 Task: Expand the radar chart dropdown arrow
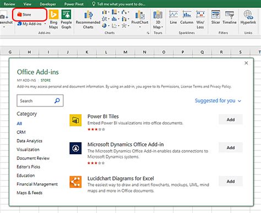[128, 26]
